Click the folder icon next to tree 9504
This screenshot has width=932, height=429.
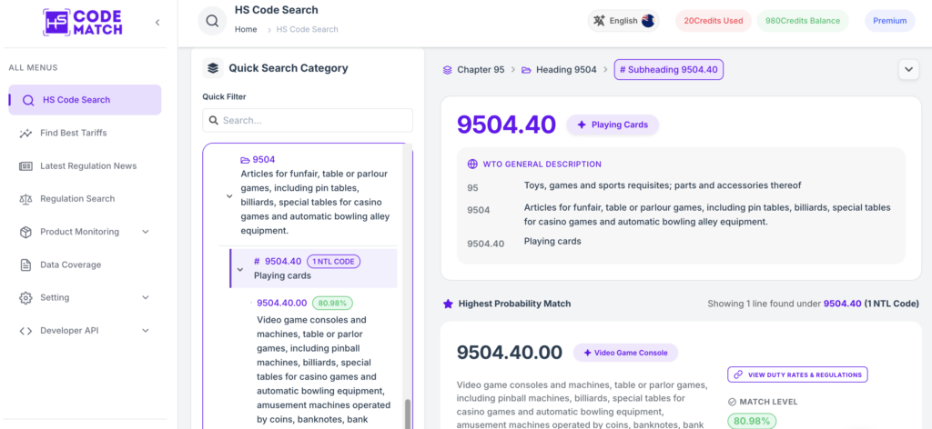tap(245, 160)
